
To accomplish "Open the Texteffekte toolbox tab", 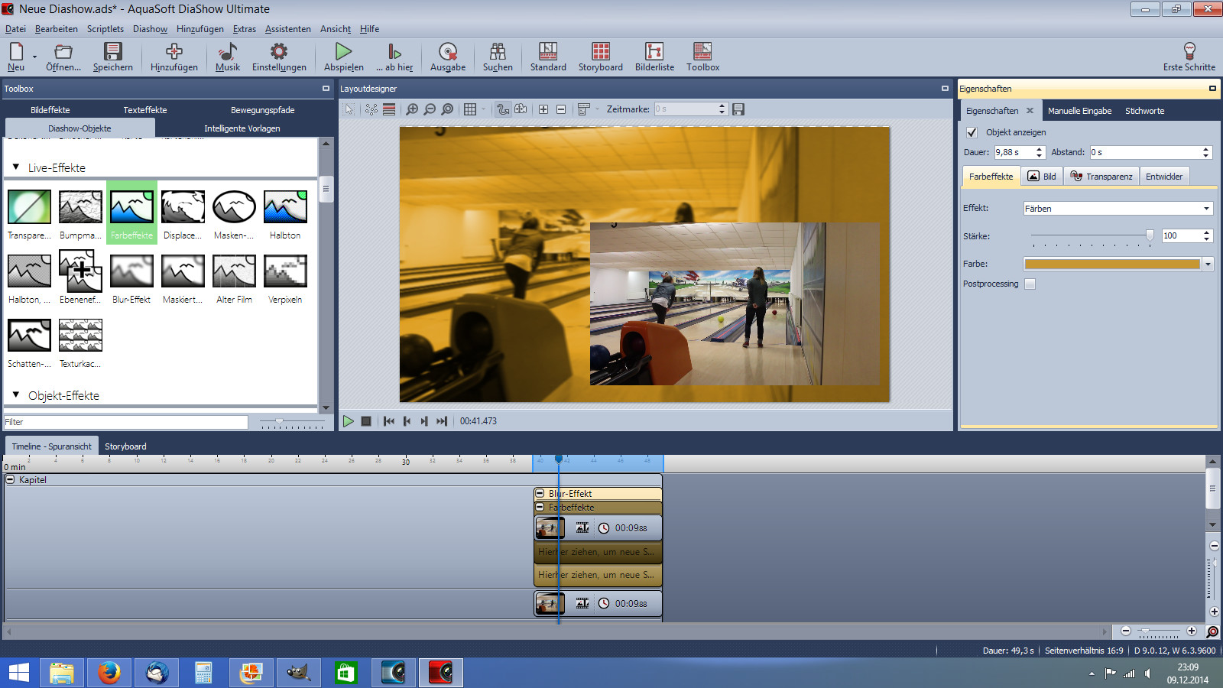I will (145, 110).
